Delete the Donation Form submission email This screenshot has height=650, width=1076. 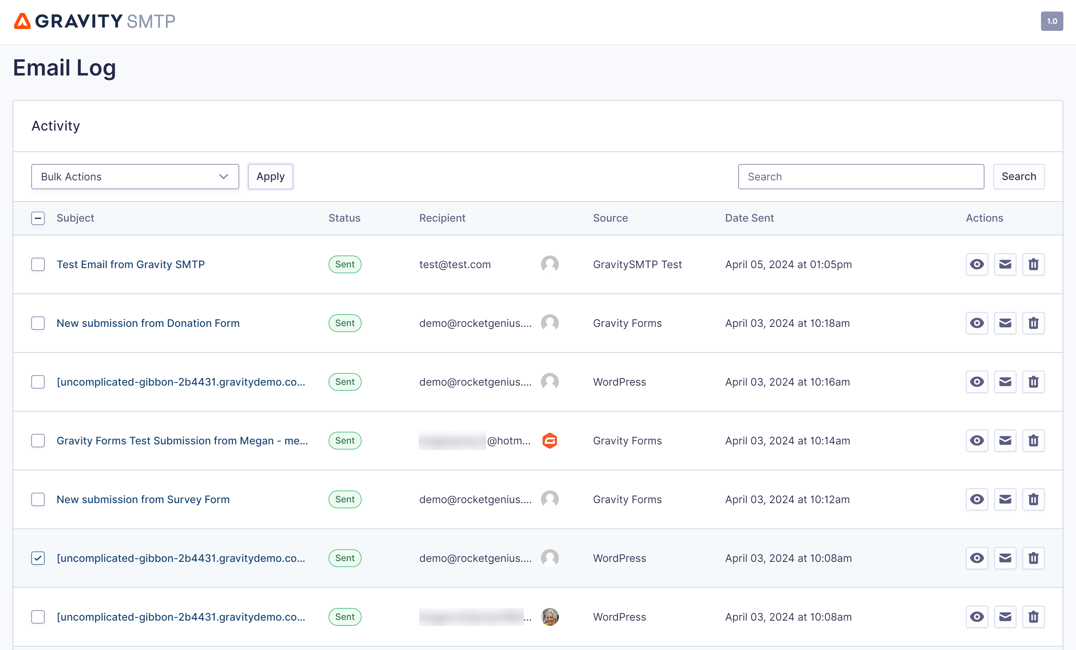tap(1034, 323)
